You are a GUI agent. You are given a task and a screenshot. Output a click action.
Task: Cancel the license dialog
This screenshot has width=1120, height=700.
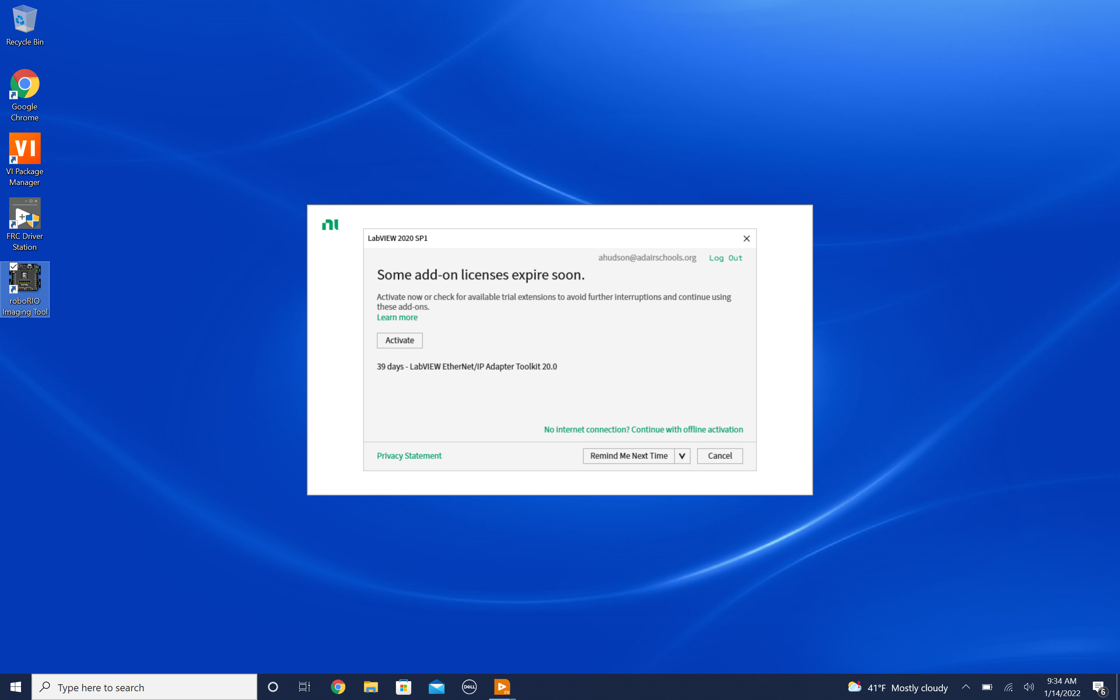click(x=720, y=456)
